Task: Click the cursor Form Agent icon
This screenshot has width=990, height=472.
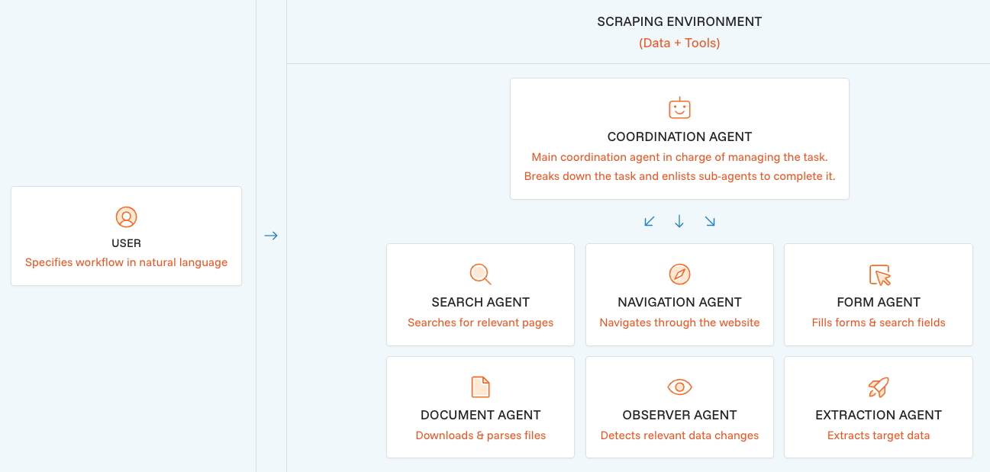Action: coord(879,275)
